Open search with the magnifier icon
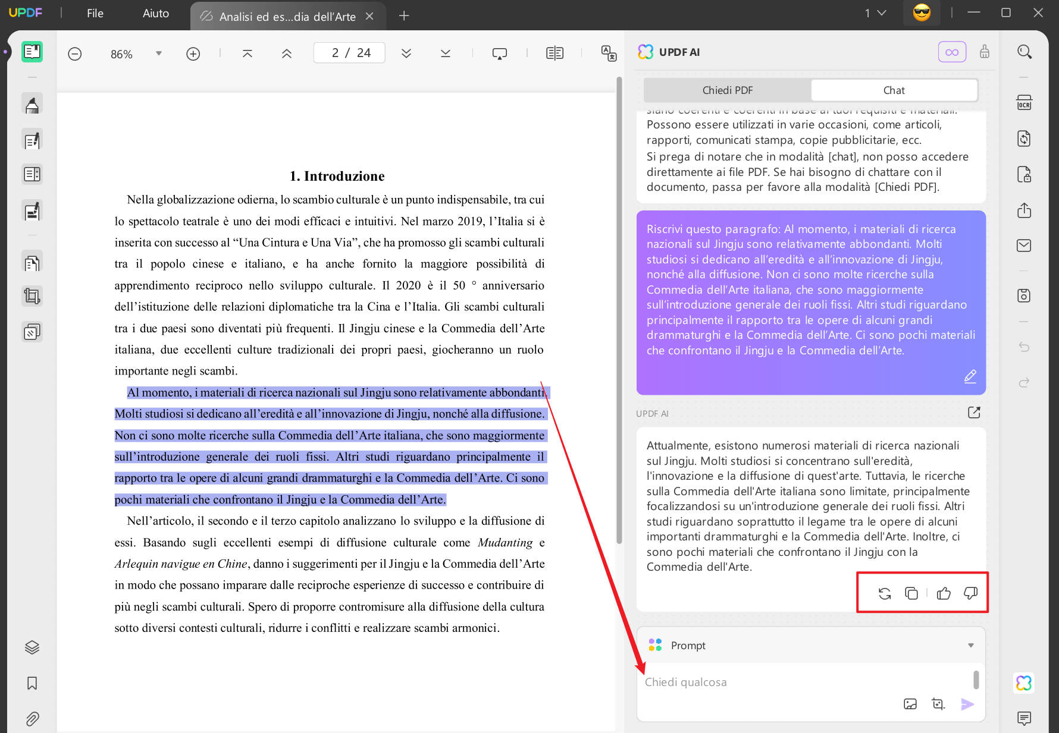Viewport: 1059px width, 733px height. point(1024,52)
